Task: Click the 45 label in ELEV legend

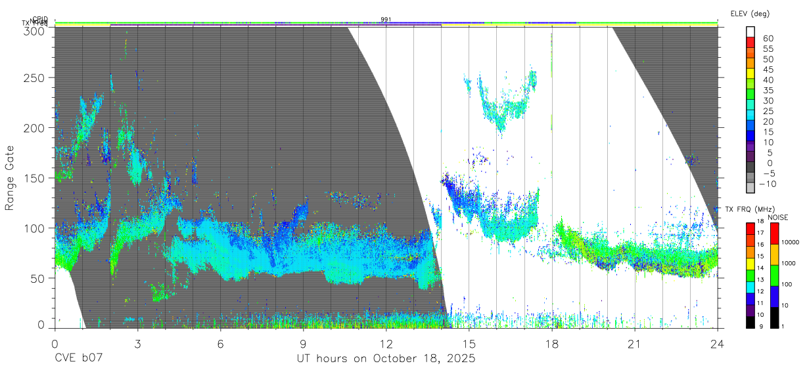Action: (x=768, y=70)
